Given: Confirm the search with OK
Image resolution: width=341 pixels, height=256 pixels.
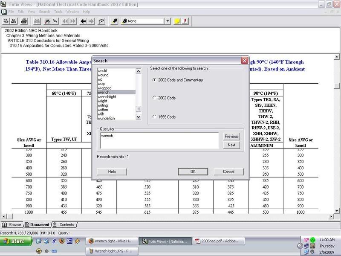Looking at the screenshot, I should click(x=193, y=172).
